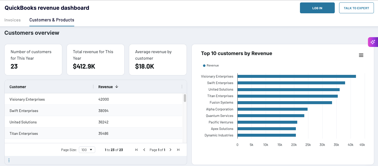Click the TALK TO EXPERT button
The height and width of the screenshot is (166, 378).
click(357, 8)
